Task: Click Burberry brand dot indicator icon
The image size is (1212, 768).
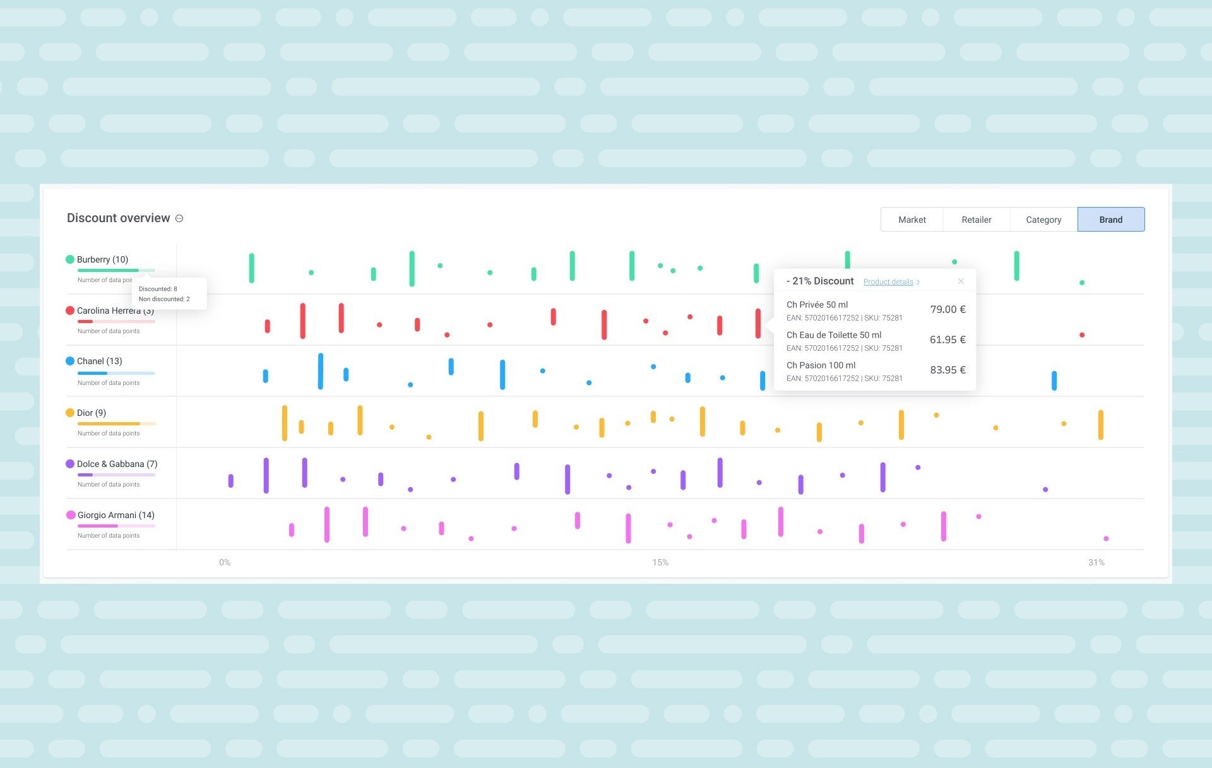Action: coord(70,259)
